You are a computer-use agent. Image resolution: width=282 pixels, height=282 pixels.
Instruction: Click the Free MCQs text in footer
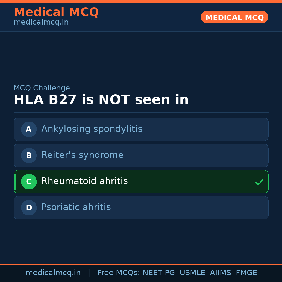[x=119, y=273]
